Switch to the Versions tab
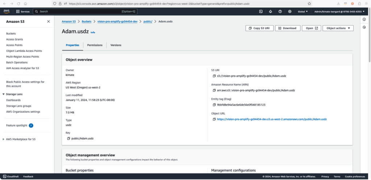The width and height of the screenshot is (371, 180). 116,45
